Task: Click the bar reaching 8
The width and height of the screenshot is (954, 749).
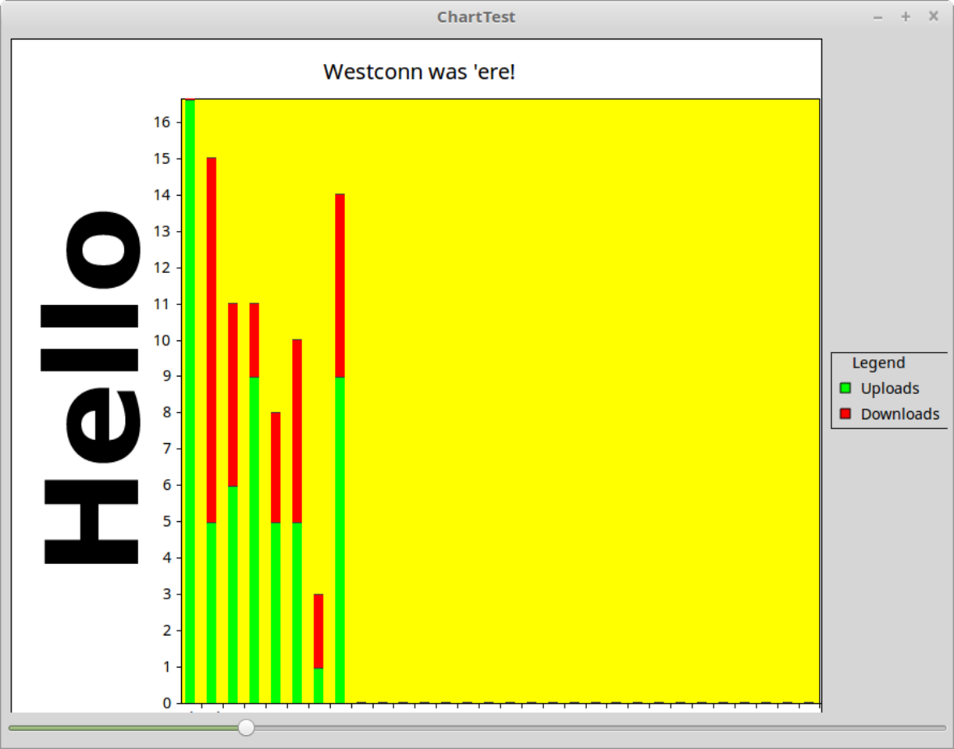Action: pyautogui.click(x=276, y=557)
